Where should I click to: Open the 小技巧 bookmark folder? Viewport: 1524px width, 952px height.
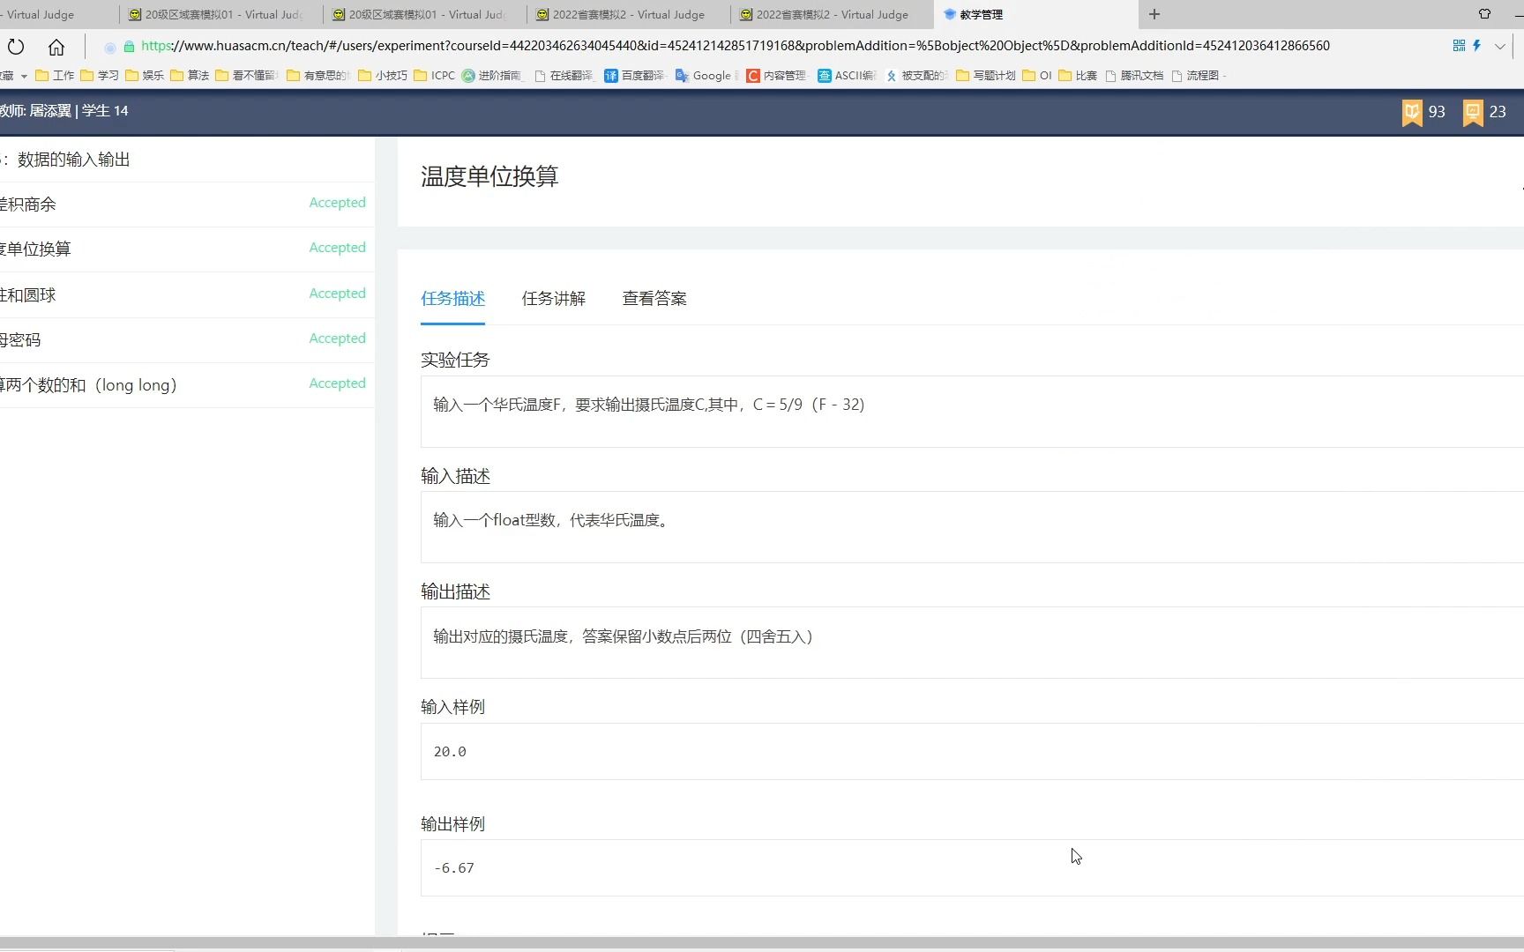click(x=383, y=76)
